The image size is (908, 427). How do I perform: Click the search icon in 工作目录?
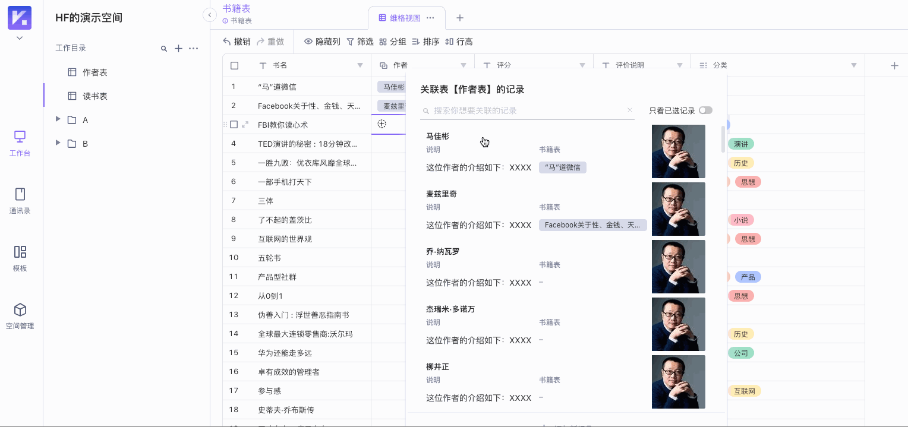[x=164, y=49]
